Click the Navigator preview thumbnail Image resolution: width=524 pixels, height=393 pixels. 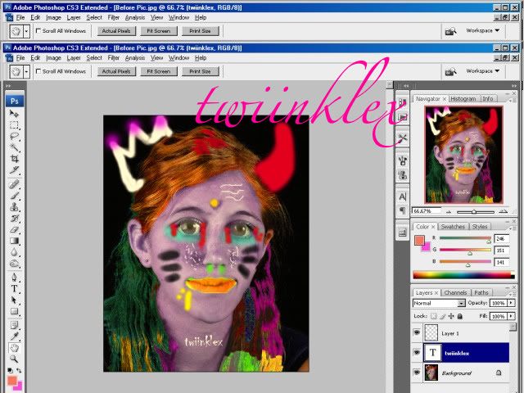[463, 156]
